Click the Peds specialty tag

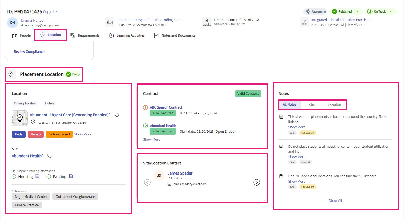(x=19, y=134)
